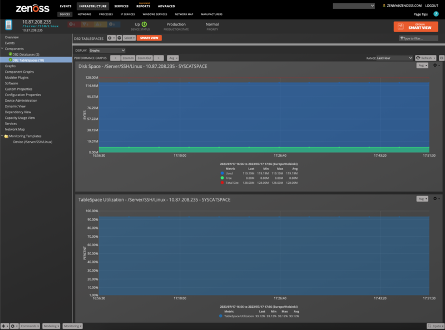Open the top header search dropdown
The image size is (445, 330).
click(x=354, y=6)
